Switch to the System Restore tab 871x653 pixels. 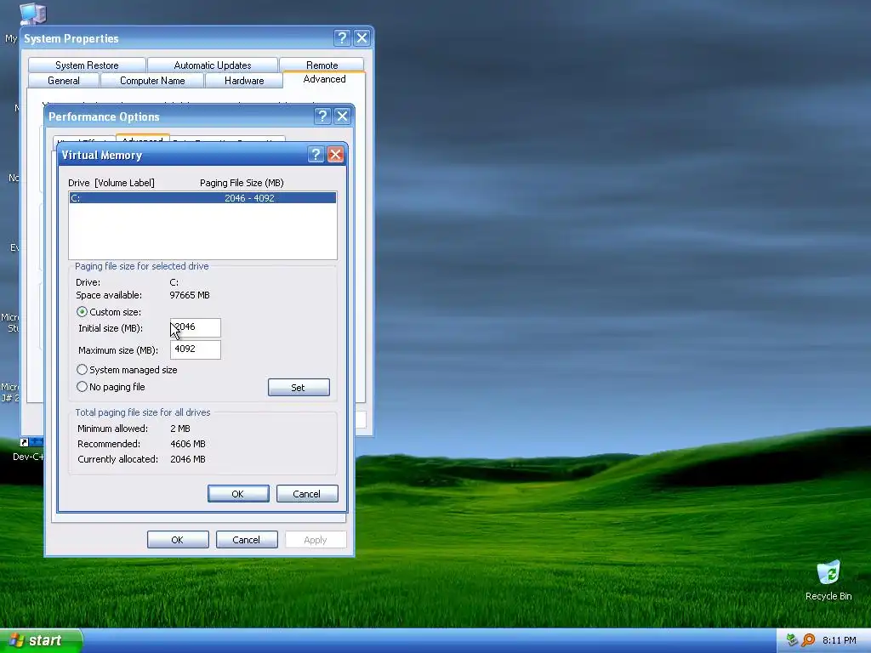point(88,65)
